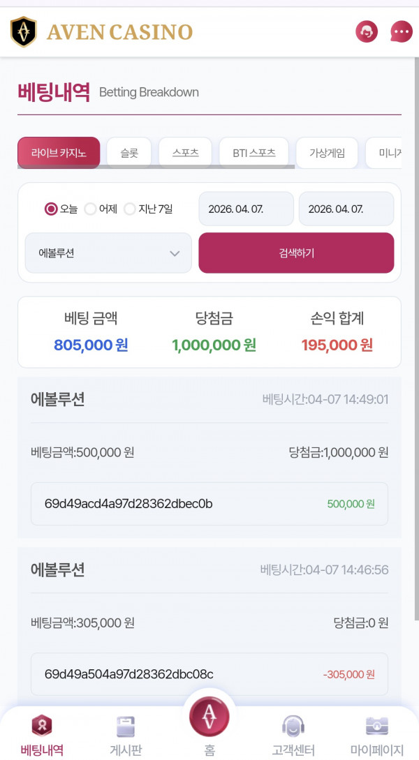The image size is (419, 760).
Task: Open the 에볼루션 provider dropdown
Action: pyautogui.click(x=108, y=253)
